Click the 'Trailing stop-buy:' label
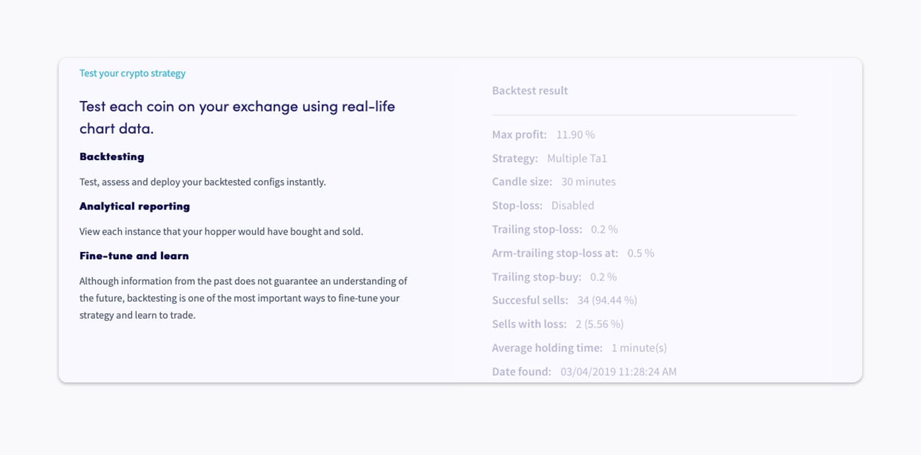This screenshot has height=455, width=921. tap(537, 276)
